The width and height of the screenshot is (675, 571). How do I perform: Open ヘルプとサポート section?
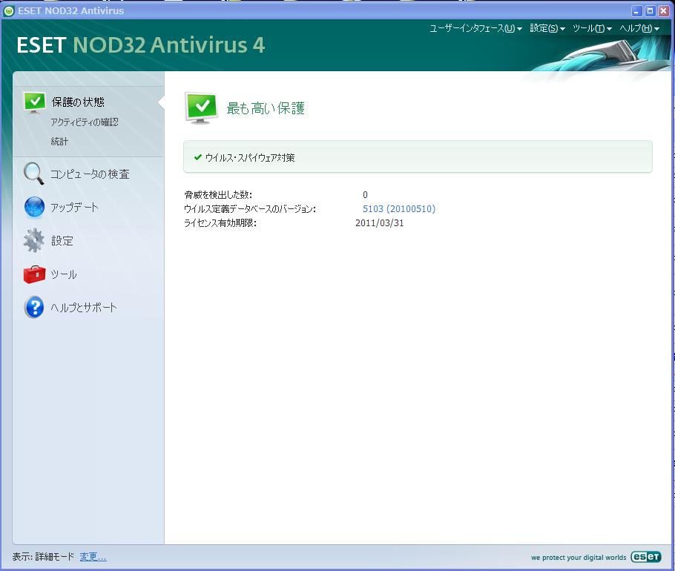click(84, 307)
